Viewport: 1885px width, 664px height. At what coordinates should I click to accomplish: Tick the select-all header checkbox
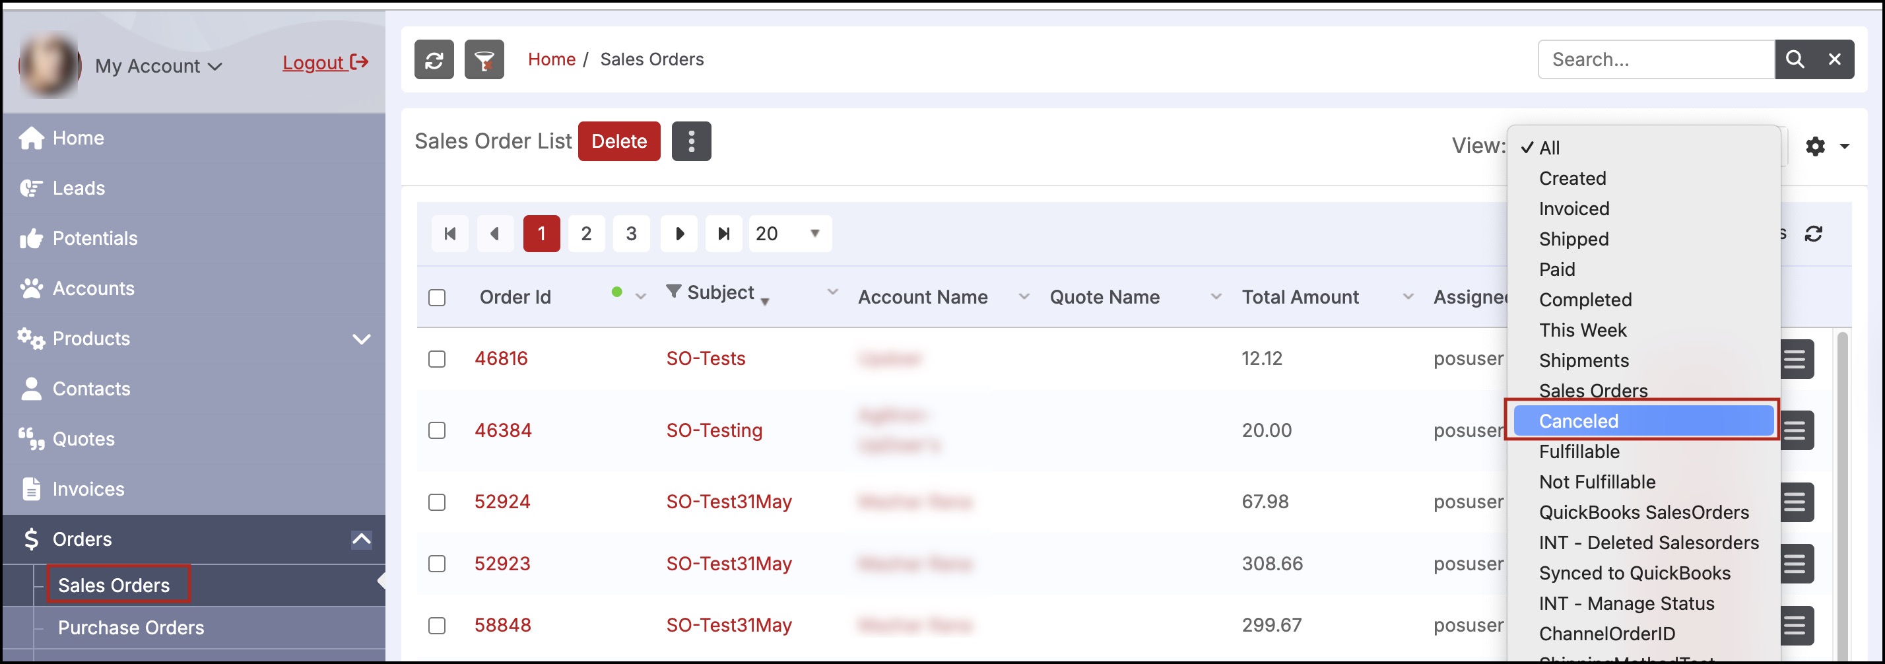click(437, 298)
